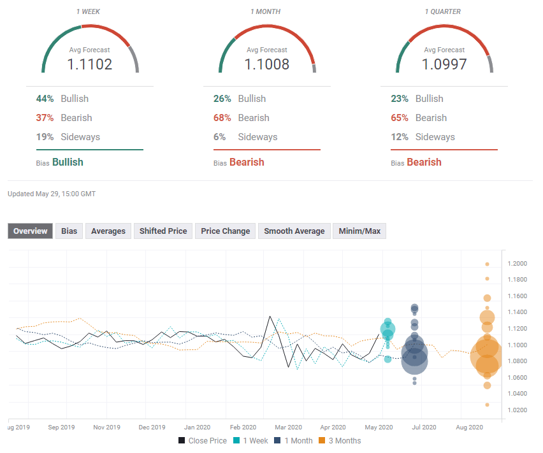Screen dimensions: 543x453
Task: Open the Bias chart tab
Action: point(69,231)
